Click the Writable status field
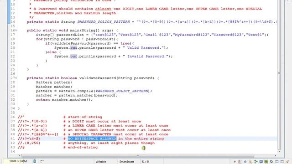This screenshot has height=164, width=292. 101,162
